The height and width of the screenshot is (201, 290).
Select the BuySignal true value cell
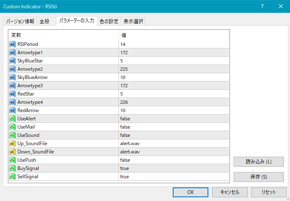click(x=174, y=168)
